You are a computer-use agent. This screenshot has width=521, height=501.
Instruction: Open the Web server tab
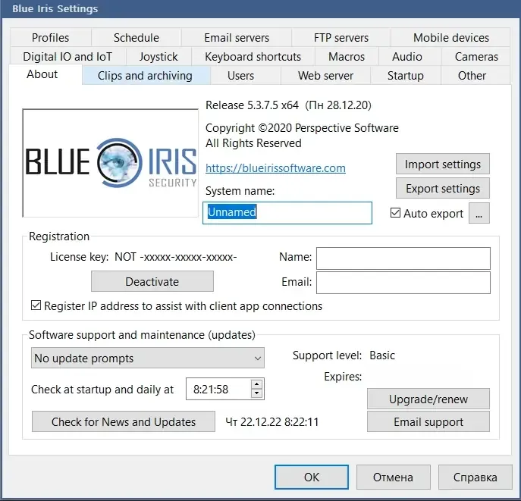point(325,75)
